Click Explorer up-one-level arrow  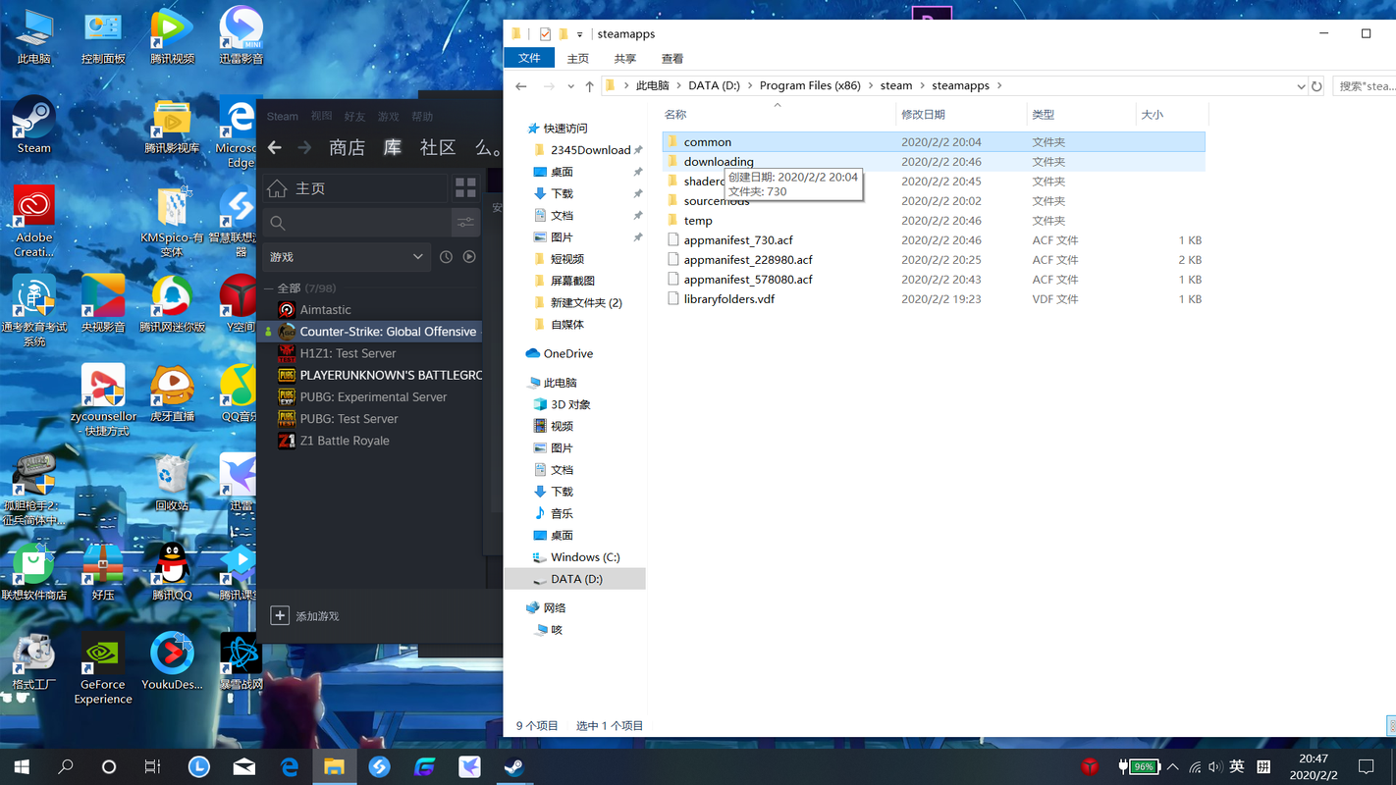point(589,86)
